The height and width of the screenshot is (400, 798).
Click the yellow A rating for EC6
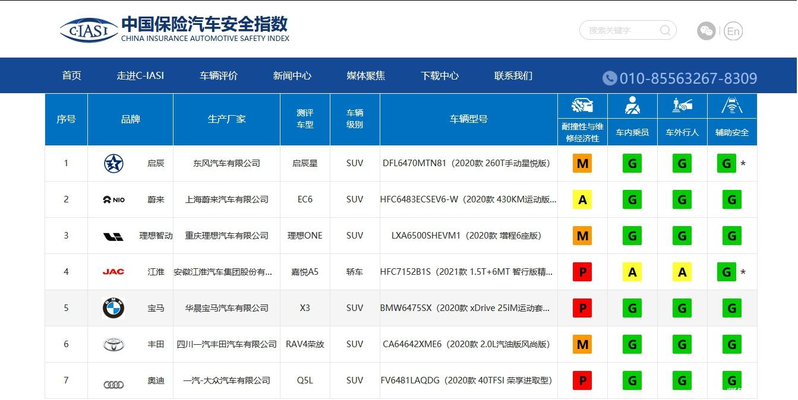point(582,199)
